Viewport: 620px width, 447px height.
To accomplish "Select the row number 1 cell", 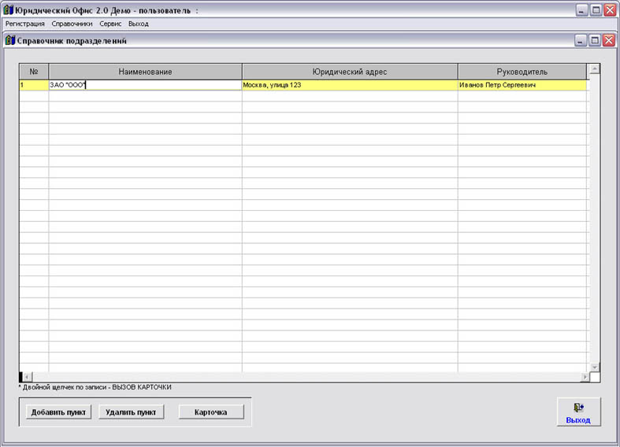I will click(x=34, y=85).
